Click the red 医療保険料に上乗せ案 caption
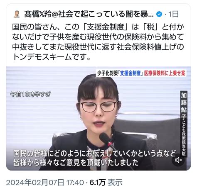The image size is (197, 188). 165,73
